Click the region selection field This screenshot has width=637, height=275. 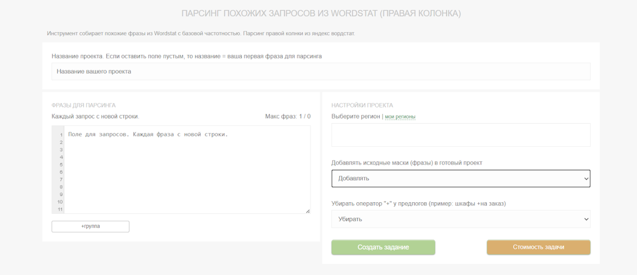coord(460,135)
